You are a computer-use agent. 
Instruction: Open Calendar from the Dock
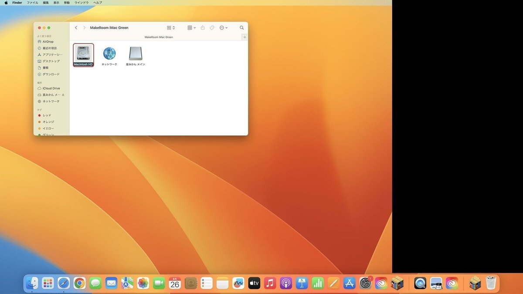(175, 284)
